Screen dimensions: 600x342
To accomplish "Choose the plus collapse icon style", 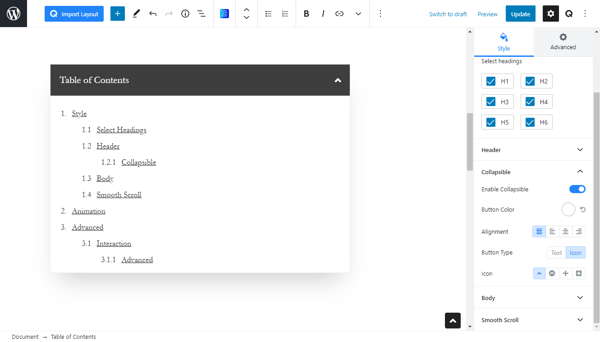I will pyautogui.click(x=565, y=273).
